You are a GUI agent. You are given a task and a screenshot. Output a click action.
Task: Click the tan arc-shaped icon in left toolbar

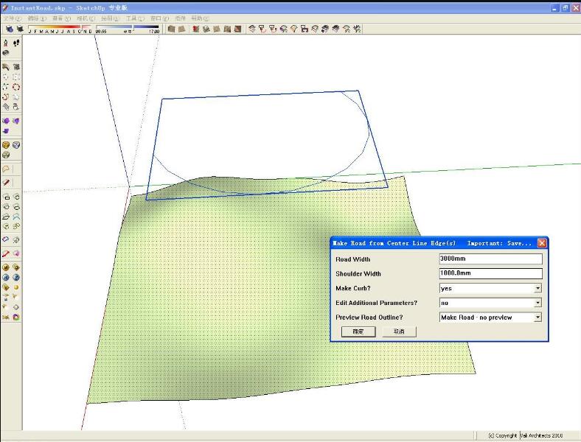click(6, 169)
